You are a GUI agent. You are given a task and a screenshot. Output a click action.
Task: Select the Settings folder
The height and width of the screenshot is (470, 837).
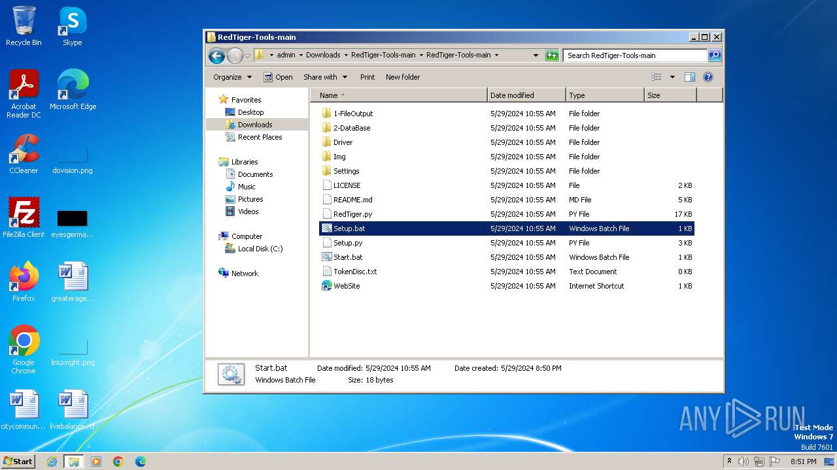(346, 171)
